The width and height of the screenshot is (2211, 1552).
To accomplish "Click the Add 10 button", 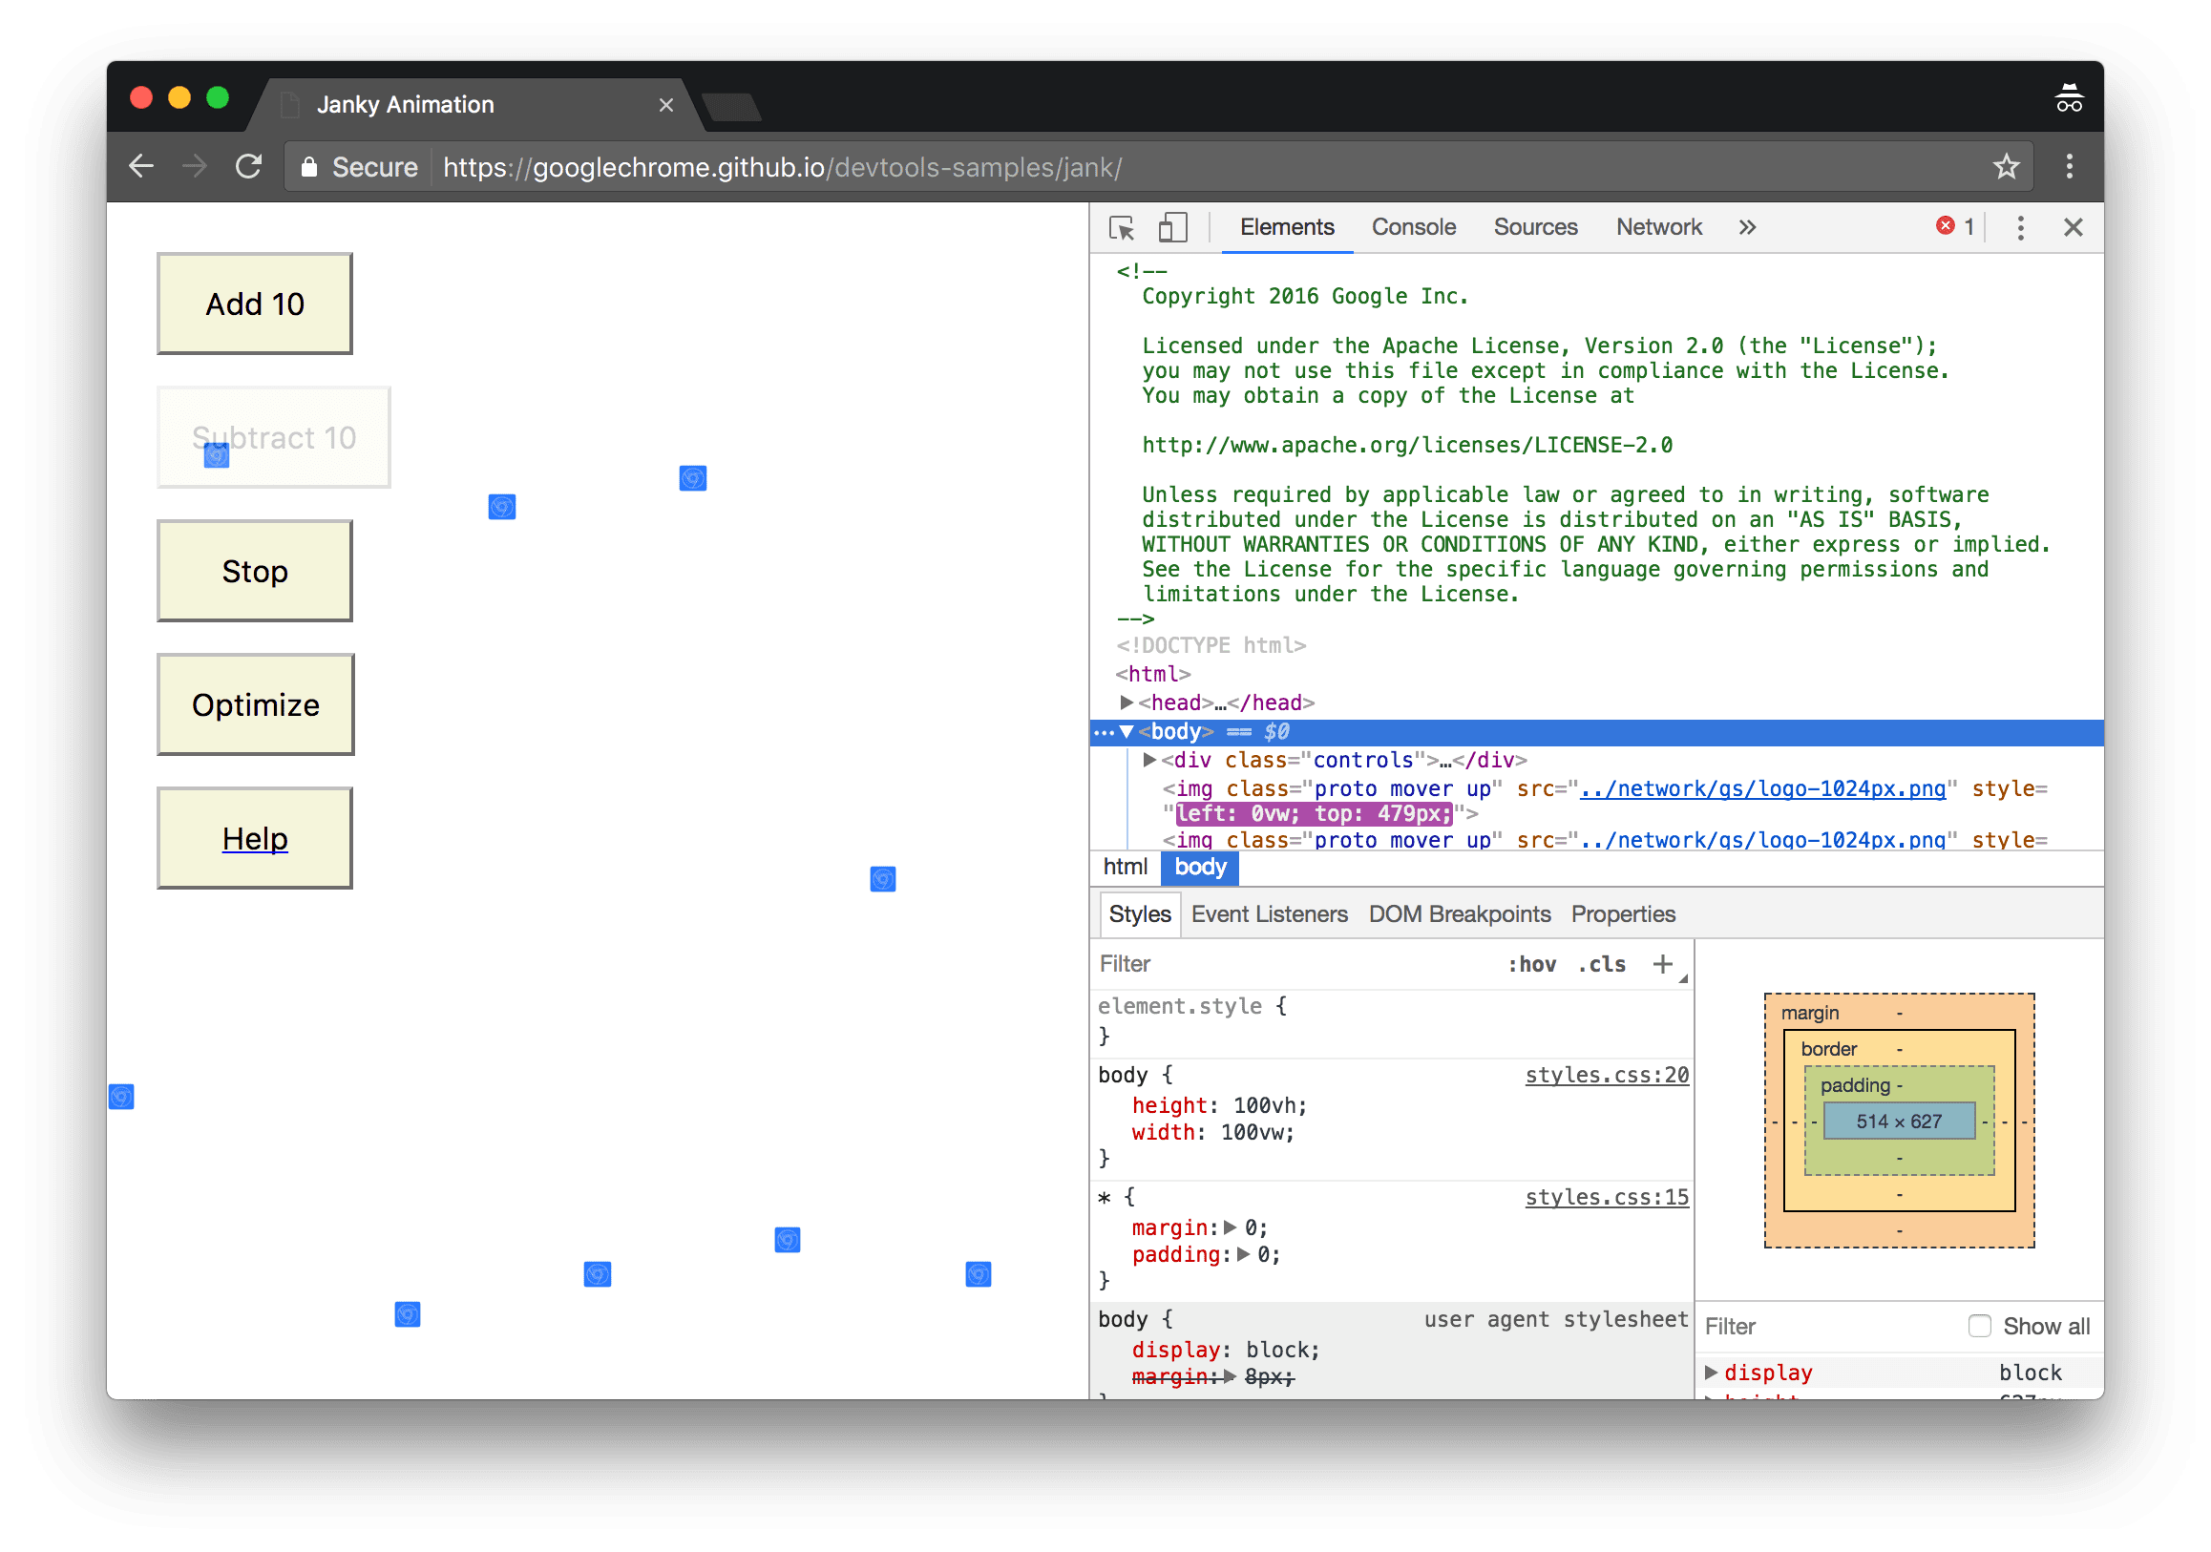I will [x=256, y=303].
